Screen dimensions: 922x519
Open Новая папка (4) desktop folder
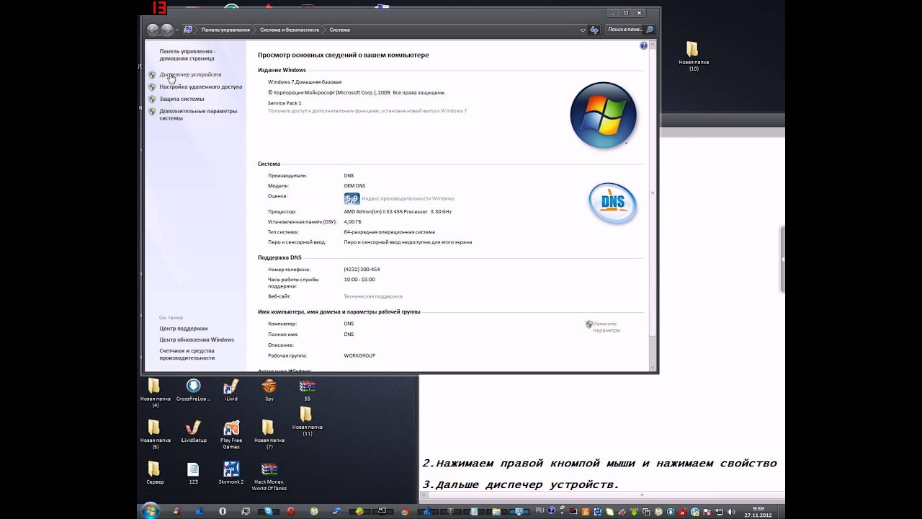click(x=155, y=394)
